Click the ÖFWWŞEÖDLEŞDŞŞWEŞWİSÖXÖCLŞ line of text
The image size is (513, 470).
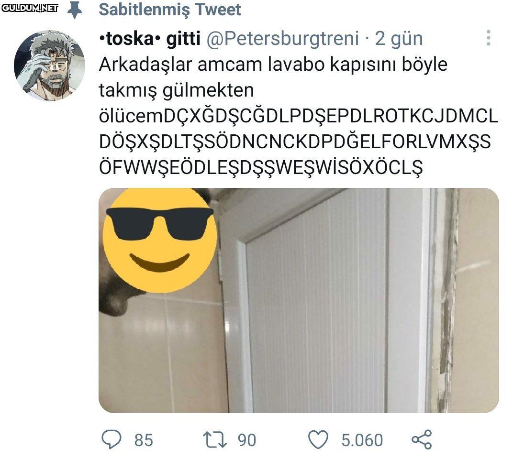[261, 167]
